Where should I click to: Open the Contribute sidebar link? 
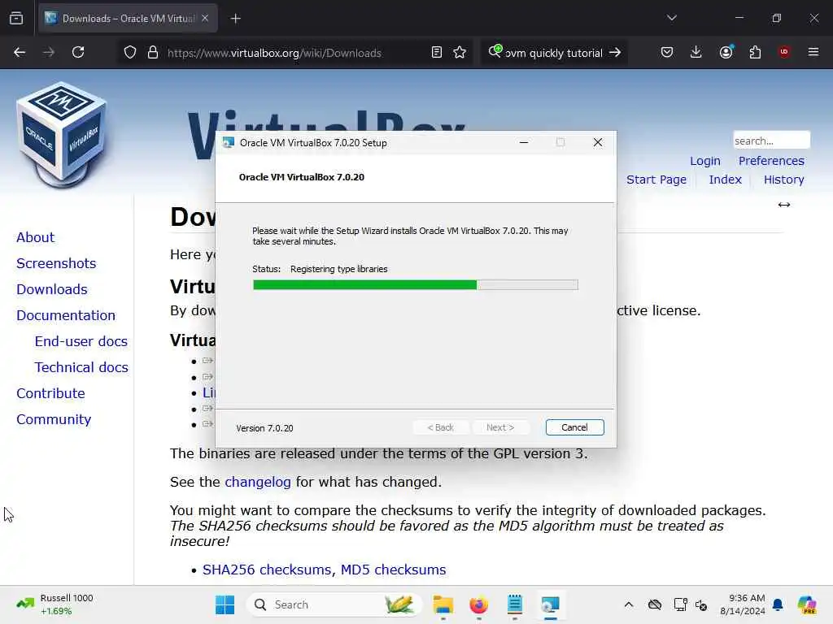(x=50, y=393)
